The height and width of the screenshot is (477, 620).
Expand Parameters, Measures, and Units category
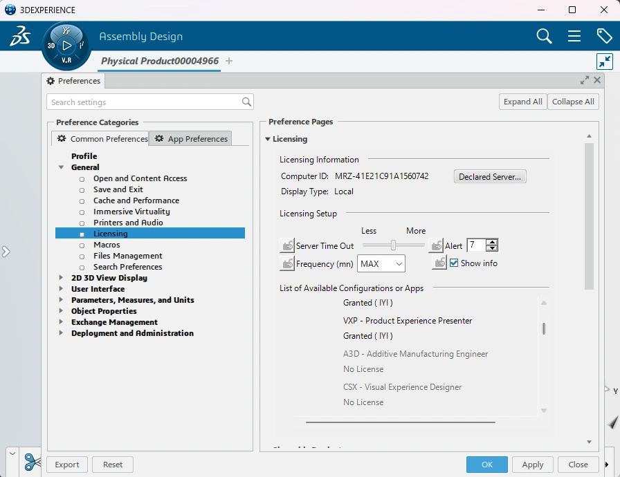tap(61, 300)
